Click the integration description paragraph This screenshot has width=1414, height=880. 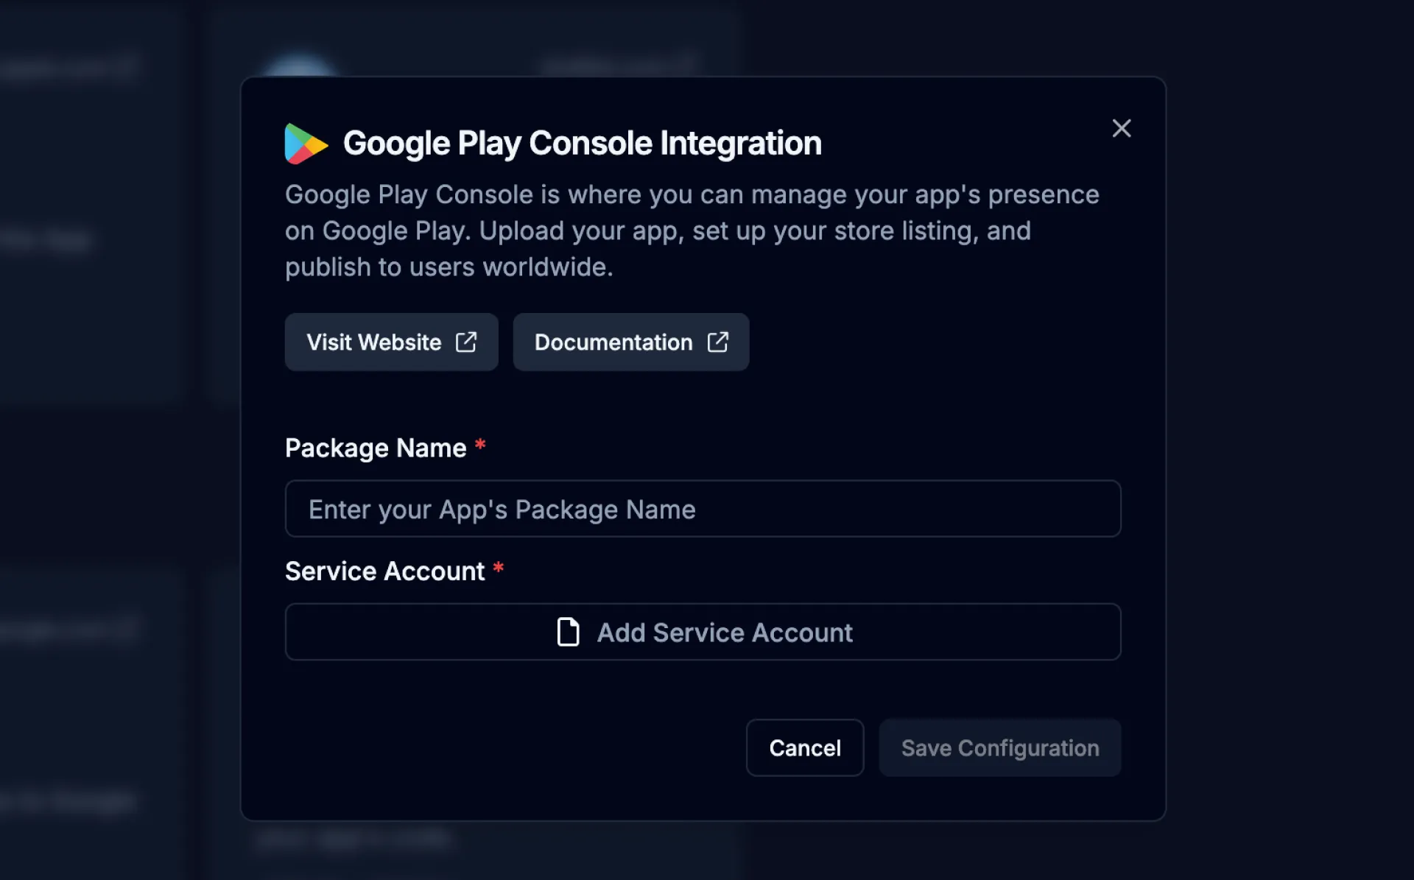tap(691, 230)
